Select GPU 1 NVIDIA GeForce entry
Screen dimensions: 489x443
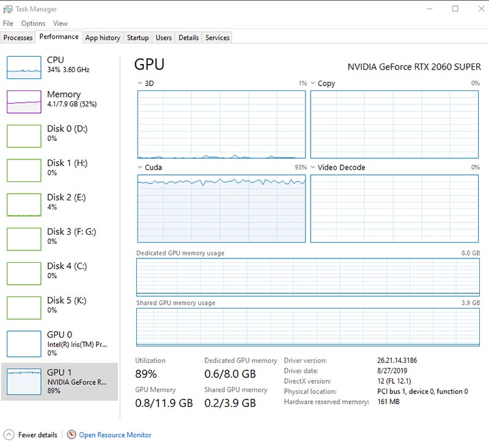[x=60, y=381]
